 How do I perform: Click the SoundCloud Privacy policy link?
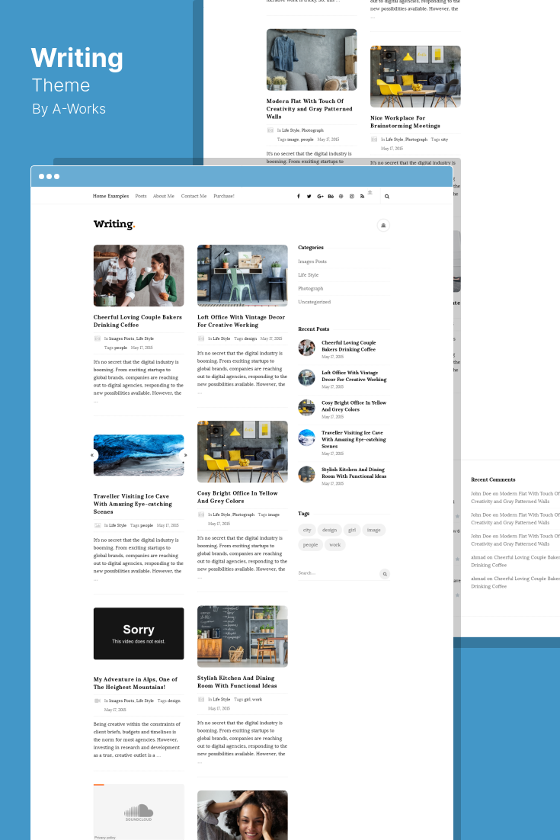point(105,837)
